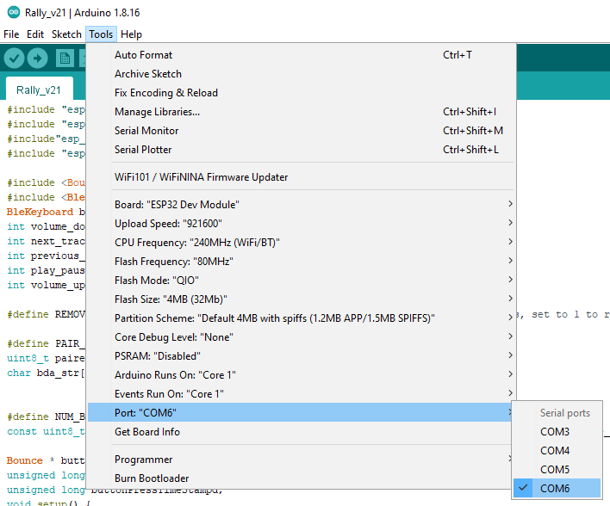Viewport: 610px width, 506px height.
Task: Select Get Board Info
Action: [x=301, y=432]
